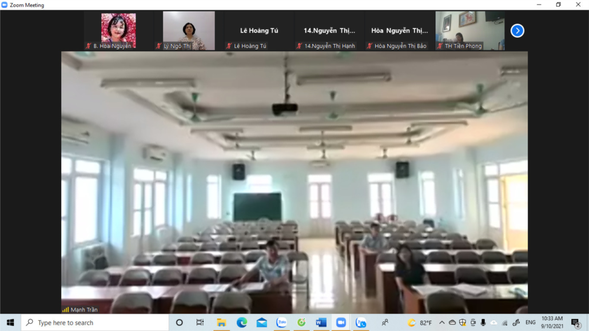Click the Zoom icon in taskbar
Image resolution: width=589 pixels, height=331 pixels.
(341, 322)
